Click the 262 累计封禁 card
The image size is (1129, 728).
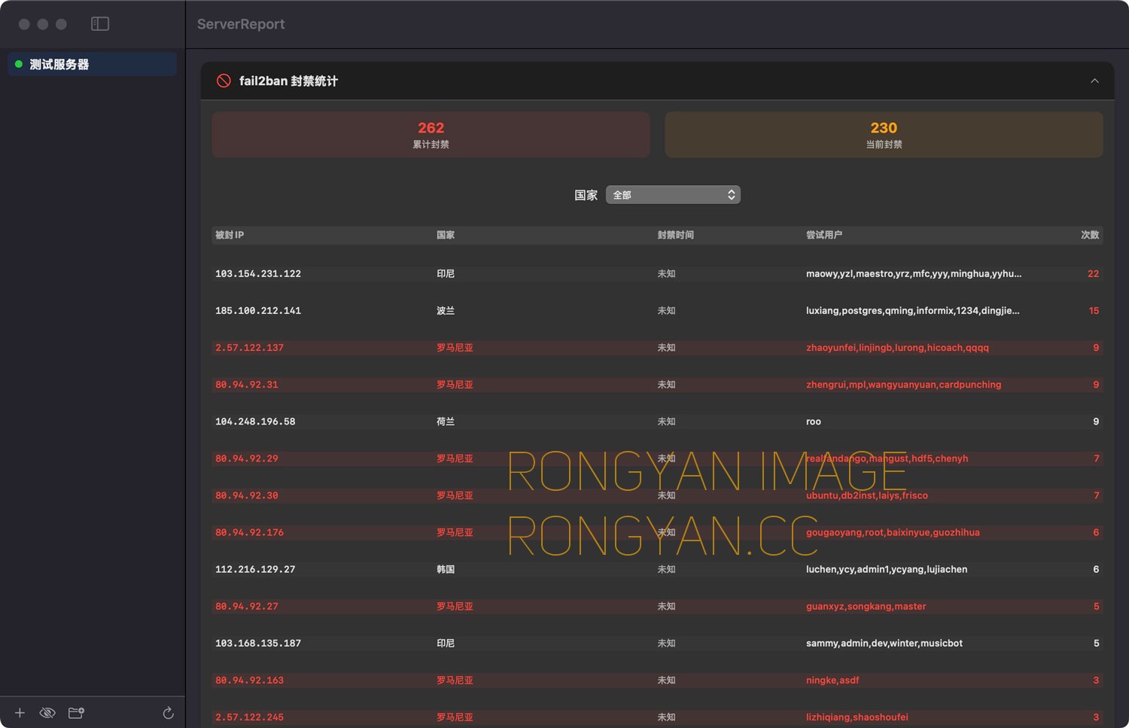pyautogui.click(x=431, y=135)
